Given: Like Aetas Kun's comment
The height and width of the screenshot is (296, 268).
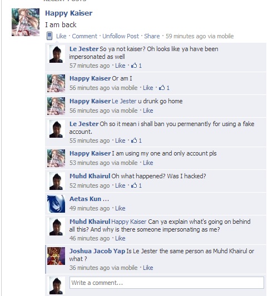Looking at the screenshot, I should point(120,208).
